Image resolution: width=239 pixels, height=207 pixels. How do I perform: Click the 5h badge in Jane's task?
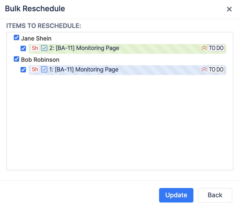coord(35,48)
